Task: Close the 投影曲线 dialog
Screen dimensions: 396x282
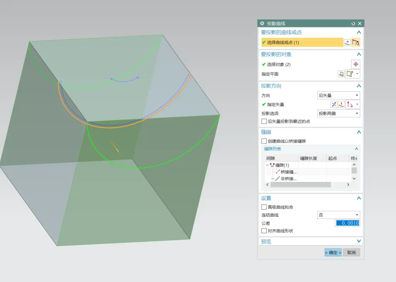Action: coord(360,23)
